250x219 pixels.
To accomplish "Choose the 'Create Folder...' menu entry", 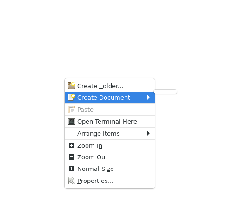I will tap(110, 86).
